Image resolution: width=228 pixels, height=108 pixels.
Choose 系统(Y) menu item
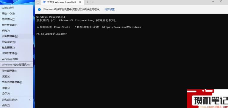click(x=16, y=30)
